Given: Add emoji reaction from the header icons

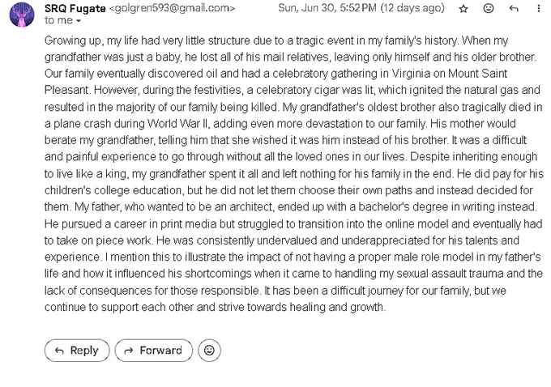Looking at the screenshot, I should point(489,8).
